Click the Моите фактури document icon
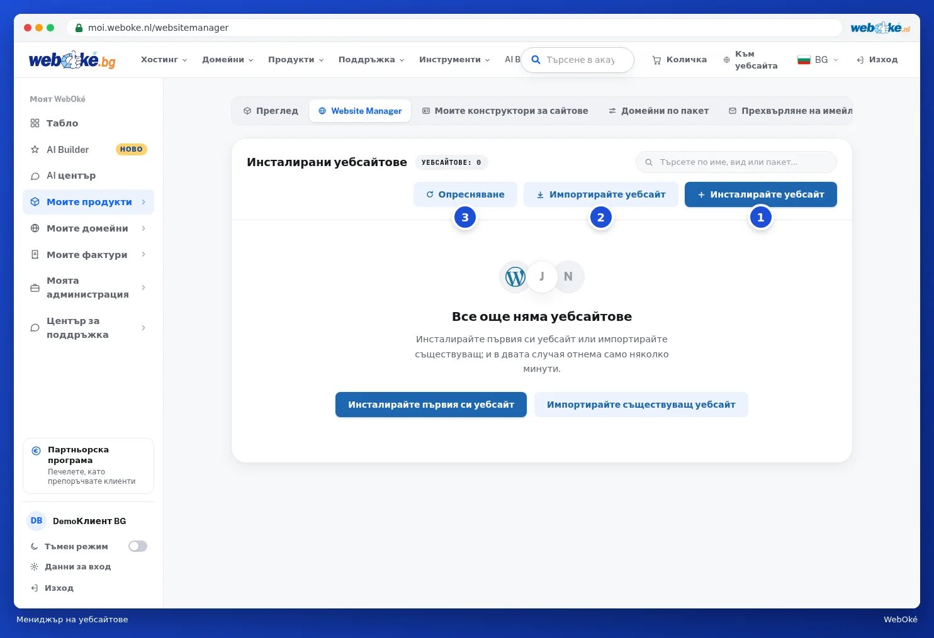 pos(35,255)
